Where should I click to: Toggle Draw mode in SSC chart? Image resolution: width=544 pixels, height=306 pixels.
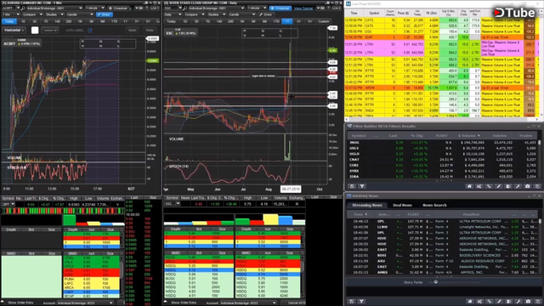click(x=266, y=14)
